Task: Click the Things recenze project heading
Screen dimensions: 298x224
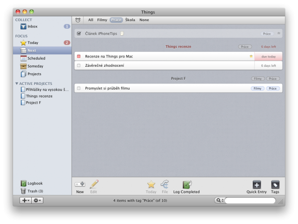Action: tap(178, 47)
